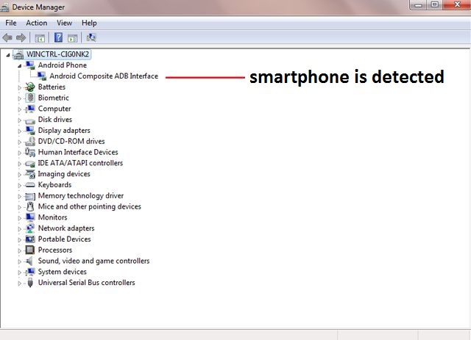Select the DVD/CD-ROM drives label
Image resolution: width=471 pixels, height=340 pixels.
click(71, 141)
